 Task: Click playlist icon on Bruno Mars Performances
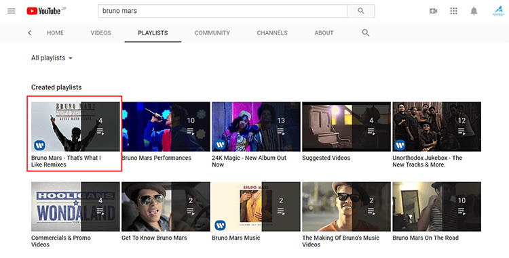click(191, 131)
